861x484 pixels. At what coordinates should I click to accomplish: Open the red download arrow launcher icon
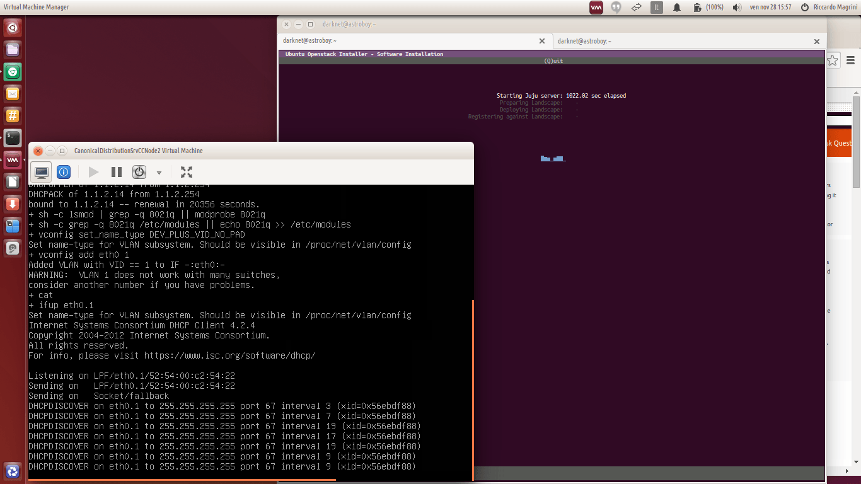tap(13, 204)
